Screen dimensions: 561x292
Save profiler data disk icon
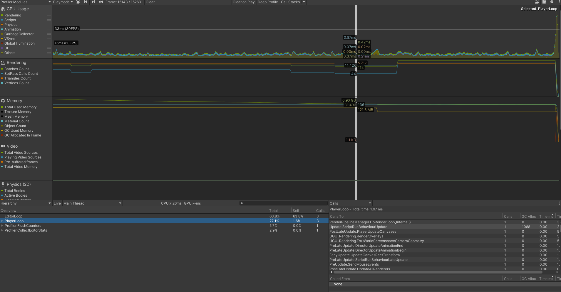point(544,2)
